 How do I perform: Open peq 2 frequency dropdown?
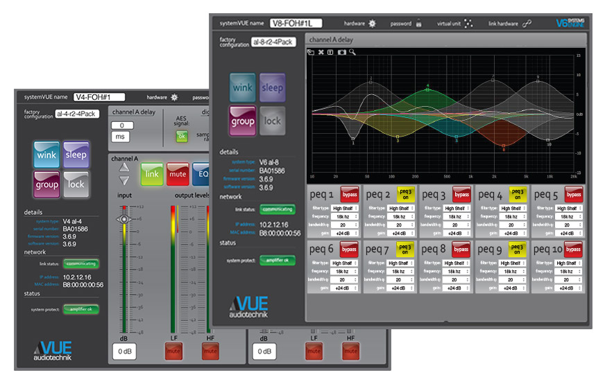401,217
